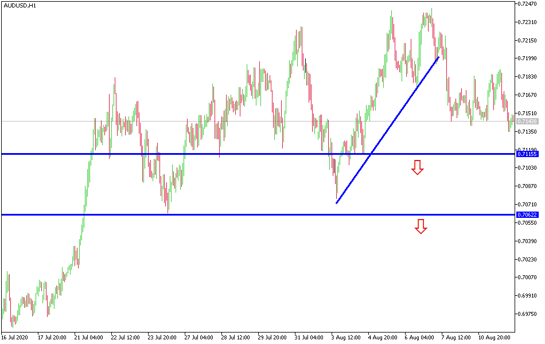Click the 0.71030 price axis label
Screen dimensions: 545x344
pos(527,168)
